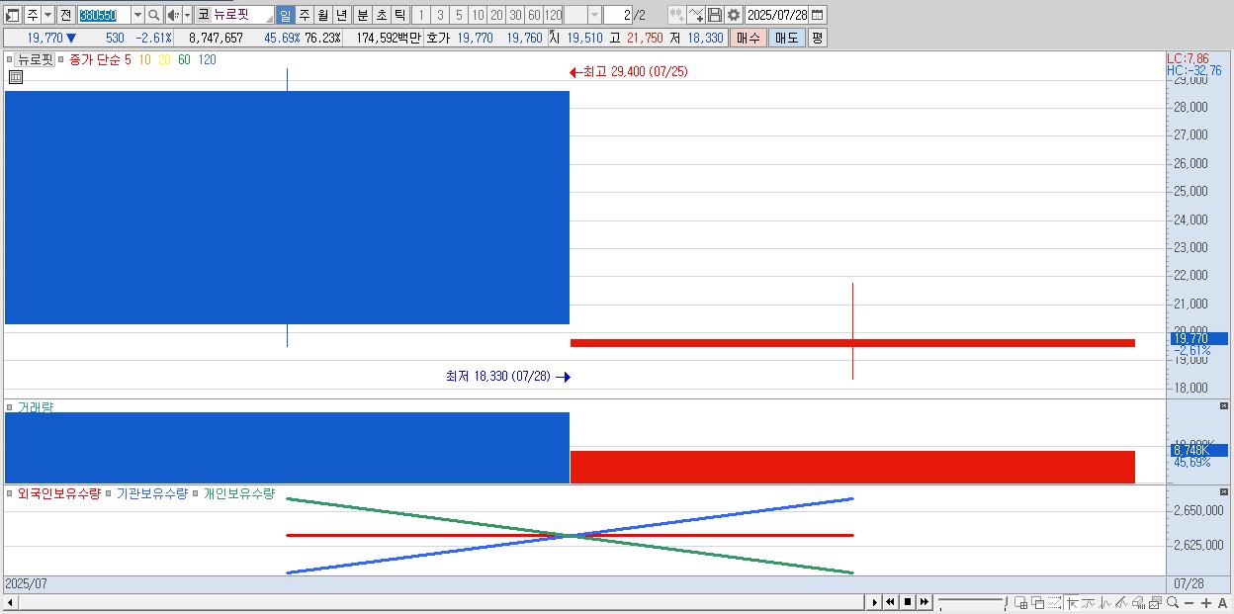The width and height of the screenshot is (1234, 614).
Task: Select the 5 interval preset
Action: (459, 15)
